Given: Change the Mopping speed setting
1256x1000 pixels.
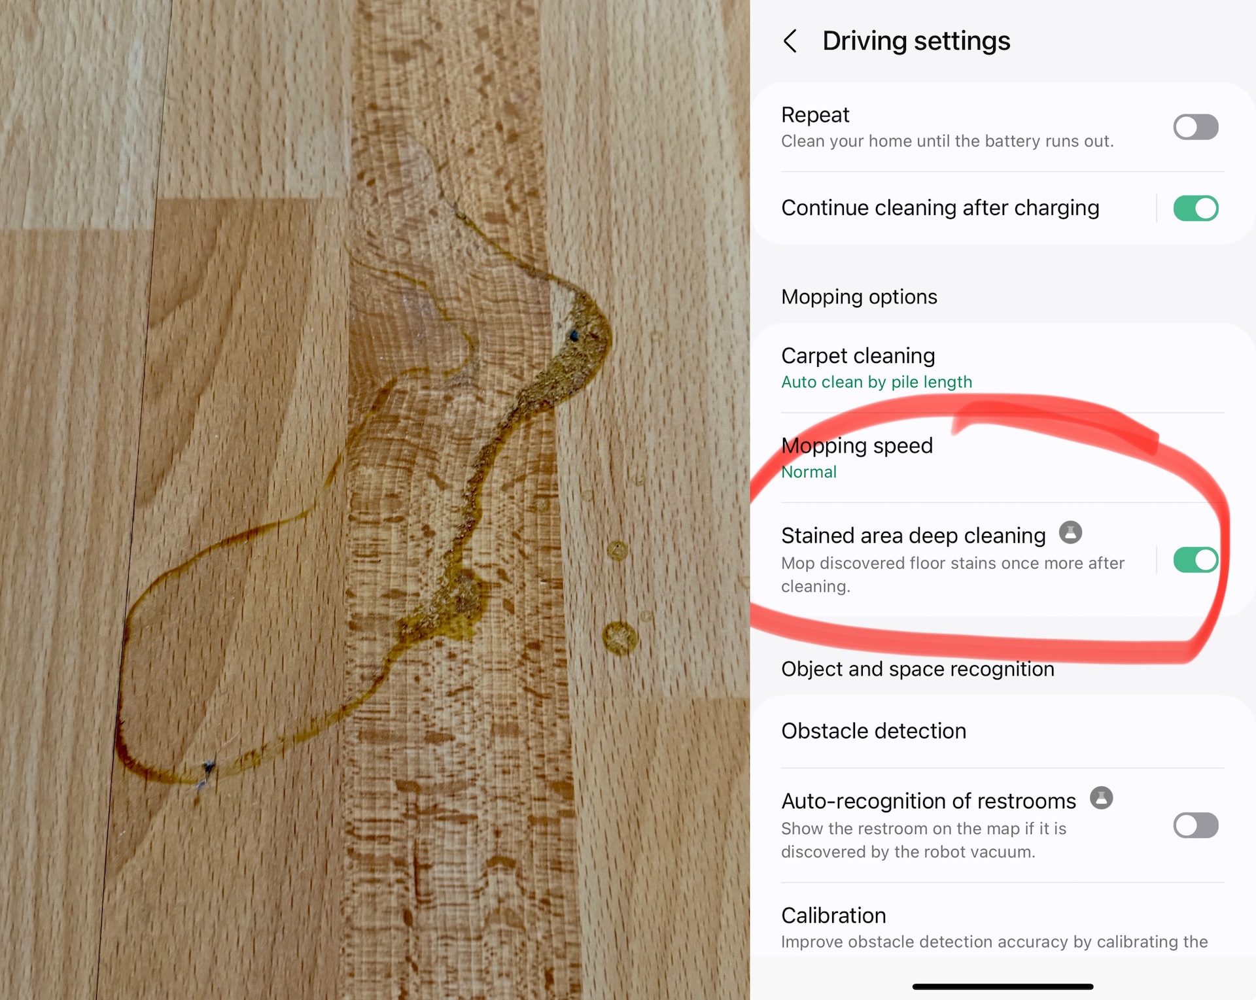Looking at the screenshot, I should coord(1003,458).
